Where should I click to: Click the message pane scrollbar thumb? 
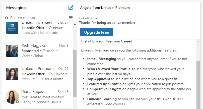tap(198, 85)
